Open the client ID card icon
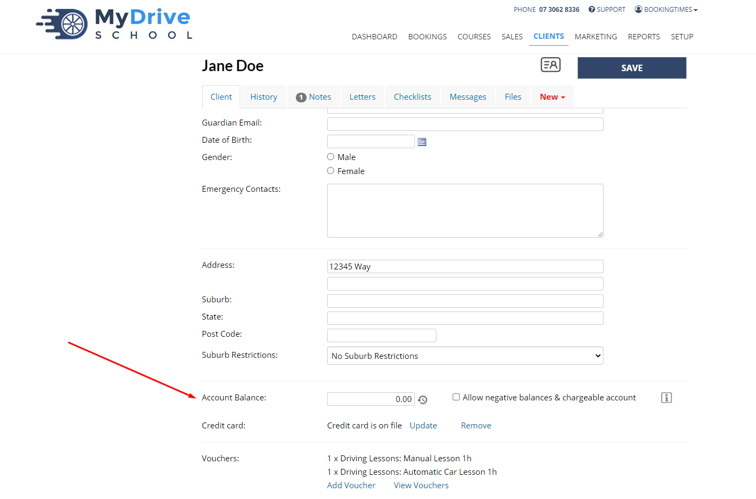This screenshot has width=756, height=499. click(551, 65)
